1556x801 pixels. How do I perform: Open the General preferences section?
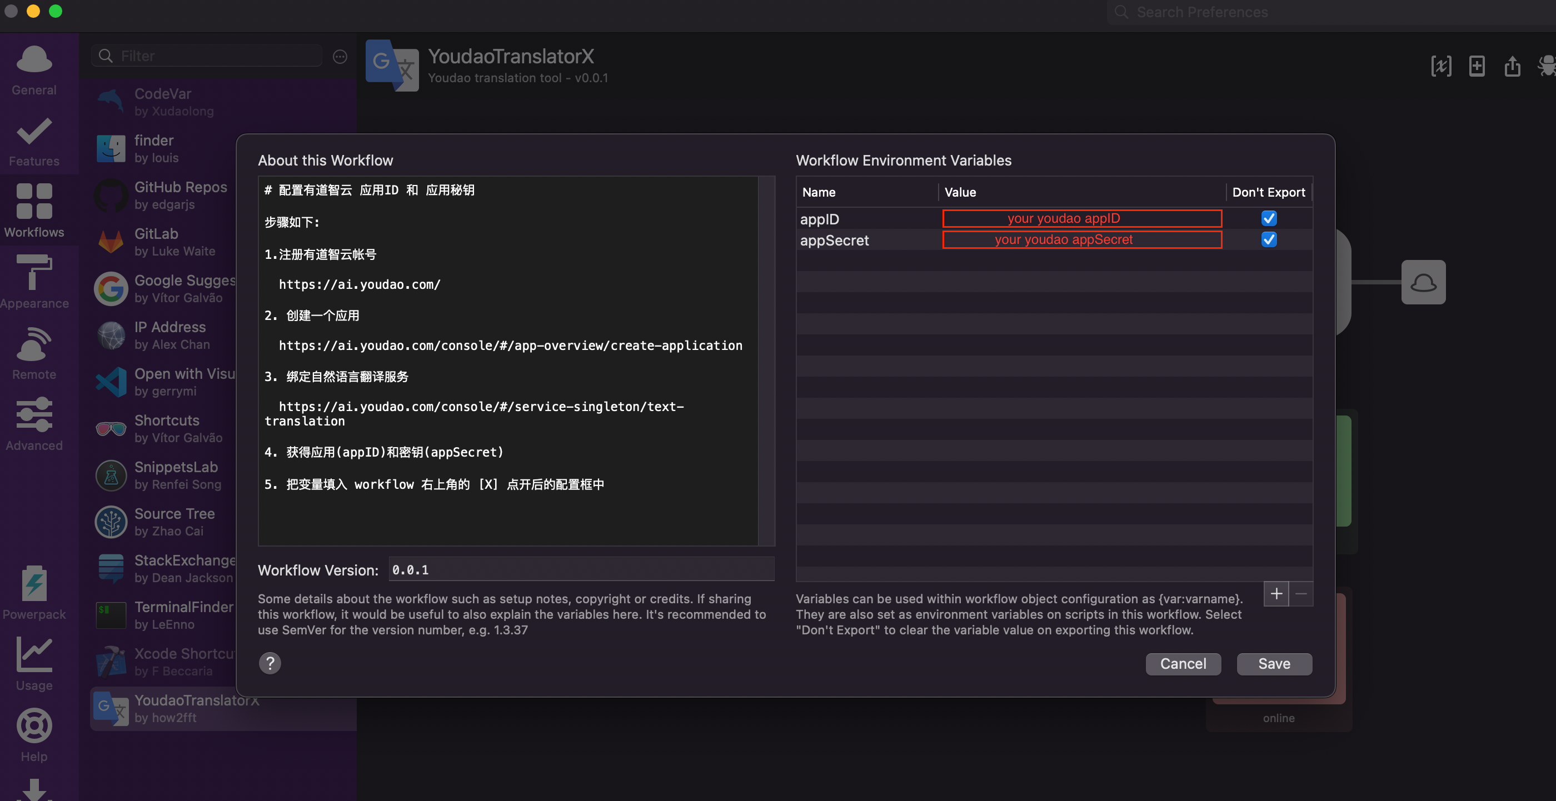(34, 71)
